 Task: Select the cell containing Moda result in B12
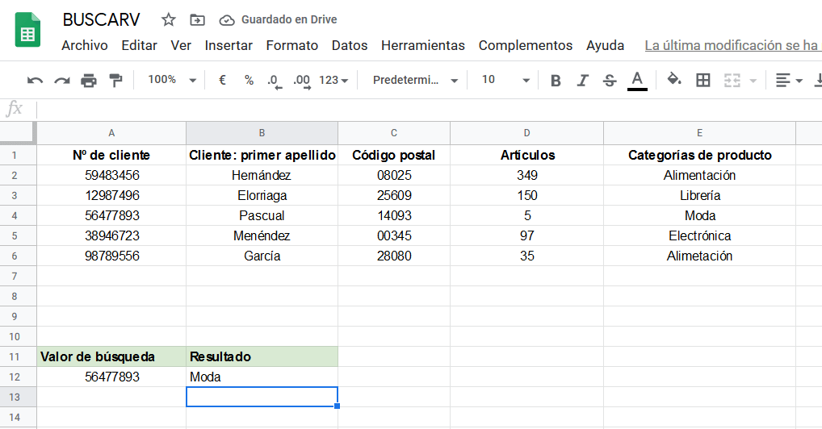(262, 377)
